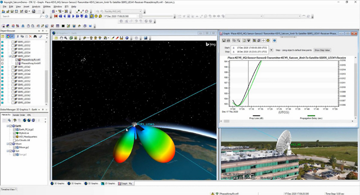
Task: Select the SBIRS_LEO64 tree item
Action: pyautogui.click(x=24, y=103)
